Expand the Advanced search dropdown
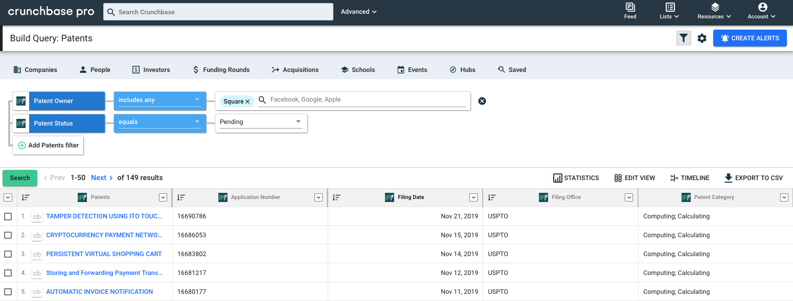The image size is (793, 301). pyautogui.click(x=358, y=12)
